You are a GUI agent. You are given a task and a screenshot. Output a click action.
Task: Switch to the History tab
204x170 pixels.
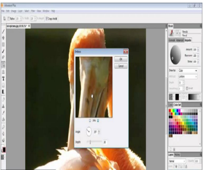click(x=177, y=155)
